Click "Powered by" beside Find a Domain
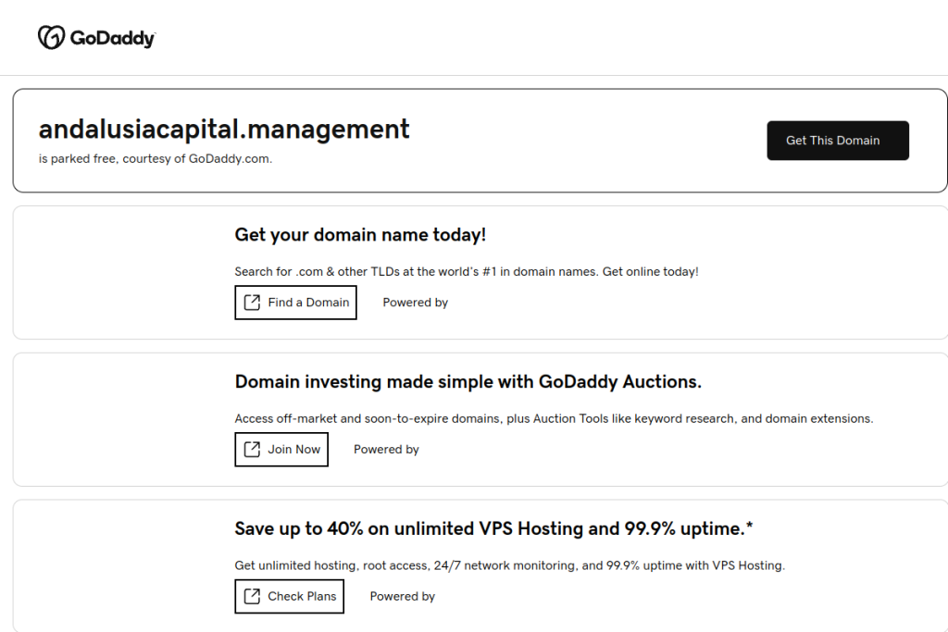This screenshot has height=632, width=948. point(415,303)
